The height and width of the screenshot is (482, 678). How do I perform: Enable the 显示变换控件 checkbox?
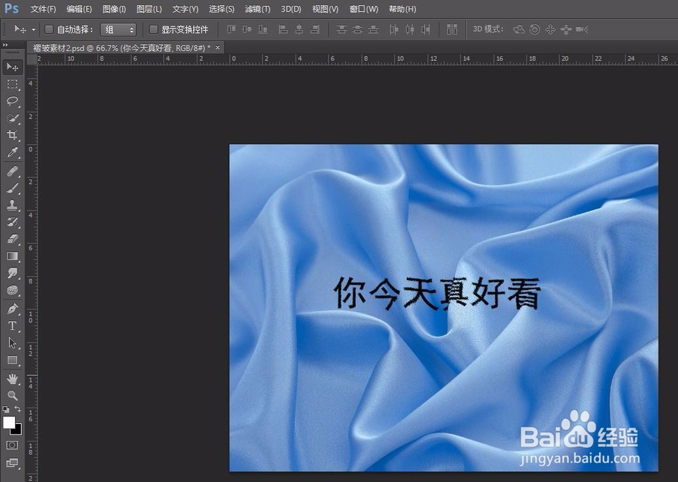(155, 29)
